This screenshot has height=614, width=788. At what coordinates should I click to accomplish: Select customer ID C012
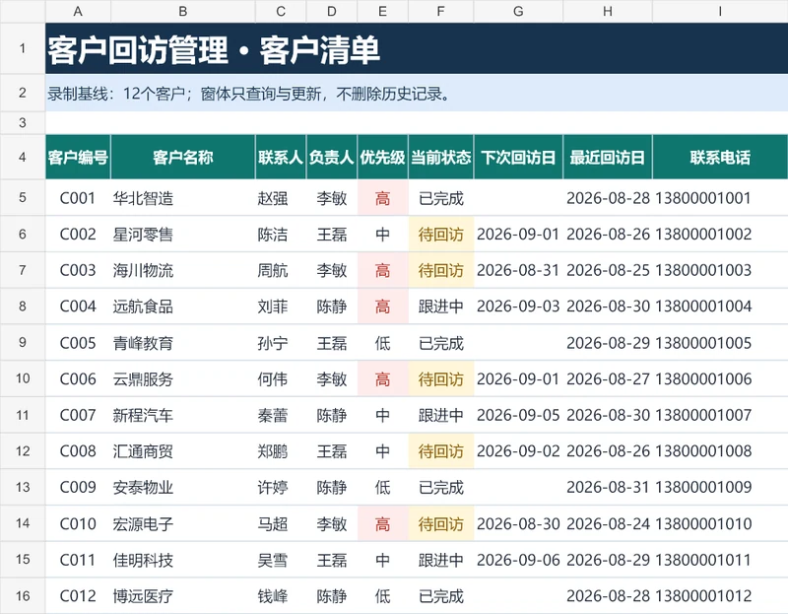78,596
